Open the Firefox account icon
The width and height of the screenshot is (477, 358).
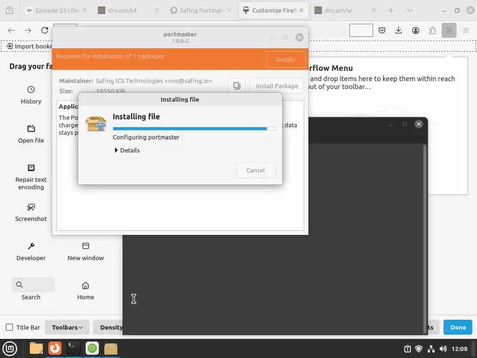(416, 30)
